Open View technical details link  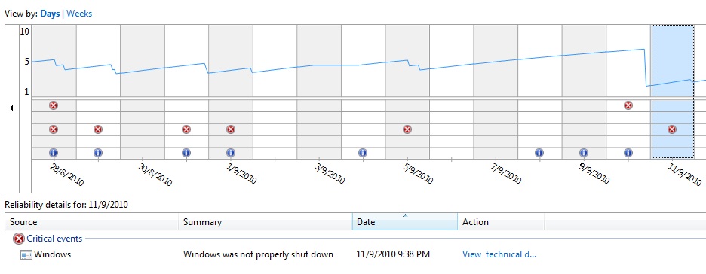point(499,254)
